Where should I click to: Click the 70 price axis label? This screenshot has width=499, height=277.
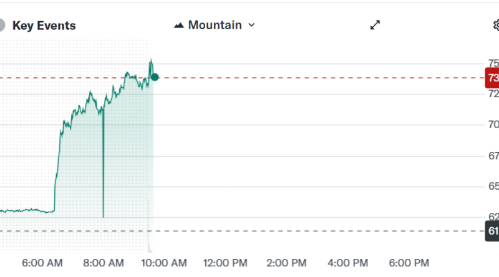[493, 124]
